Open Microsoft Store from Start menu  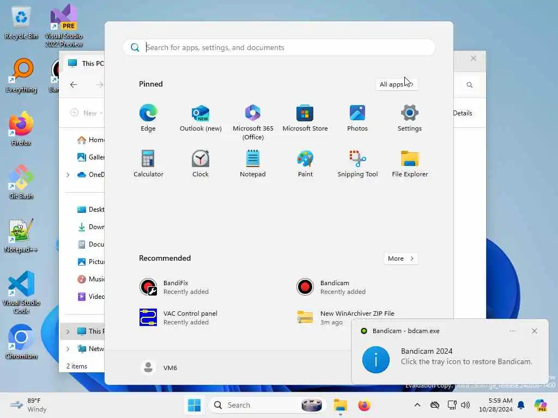point(305,118)
